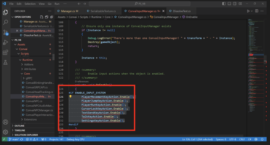Screen dimensions: 270x145
Task: Close the ConvaiInputManager.cs tab
Action: tap(163, 11)
